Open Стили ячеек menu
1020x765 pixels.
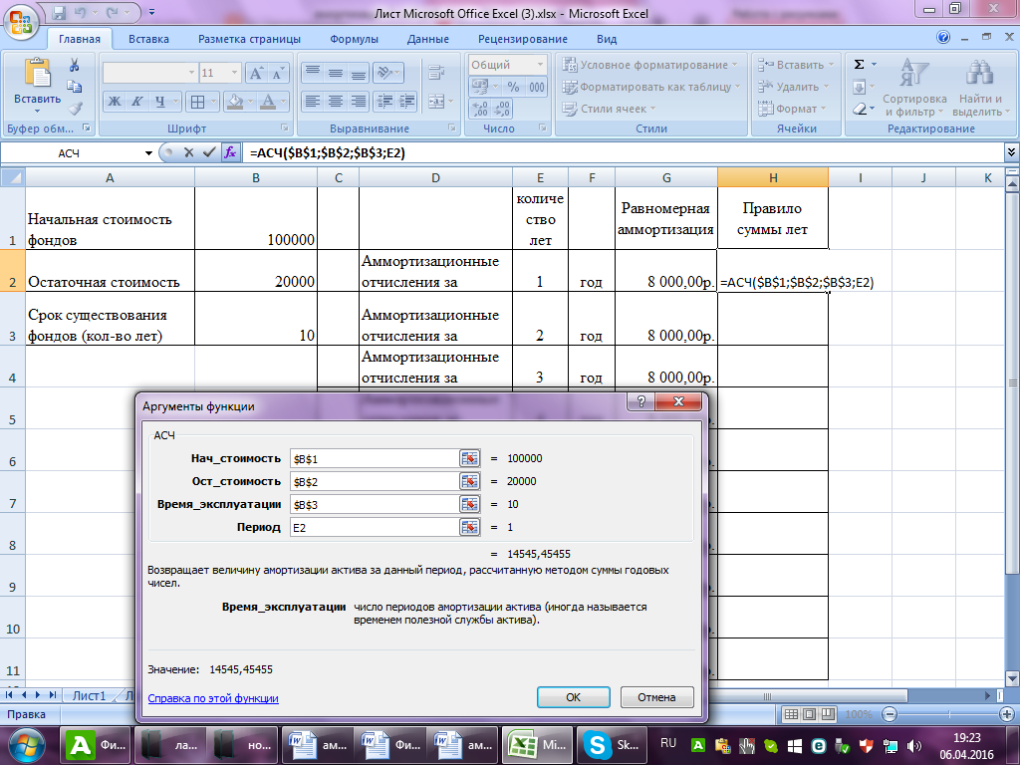(x=609, y=109)
